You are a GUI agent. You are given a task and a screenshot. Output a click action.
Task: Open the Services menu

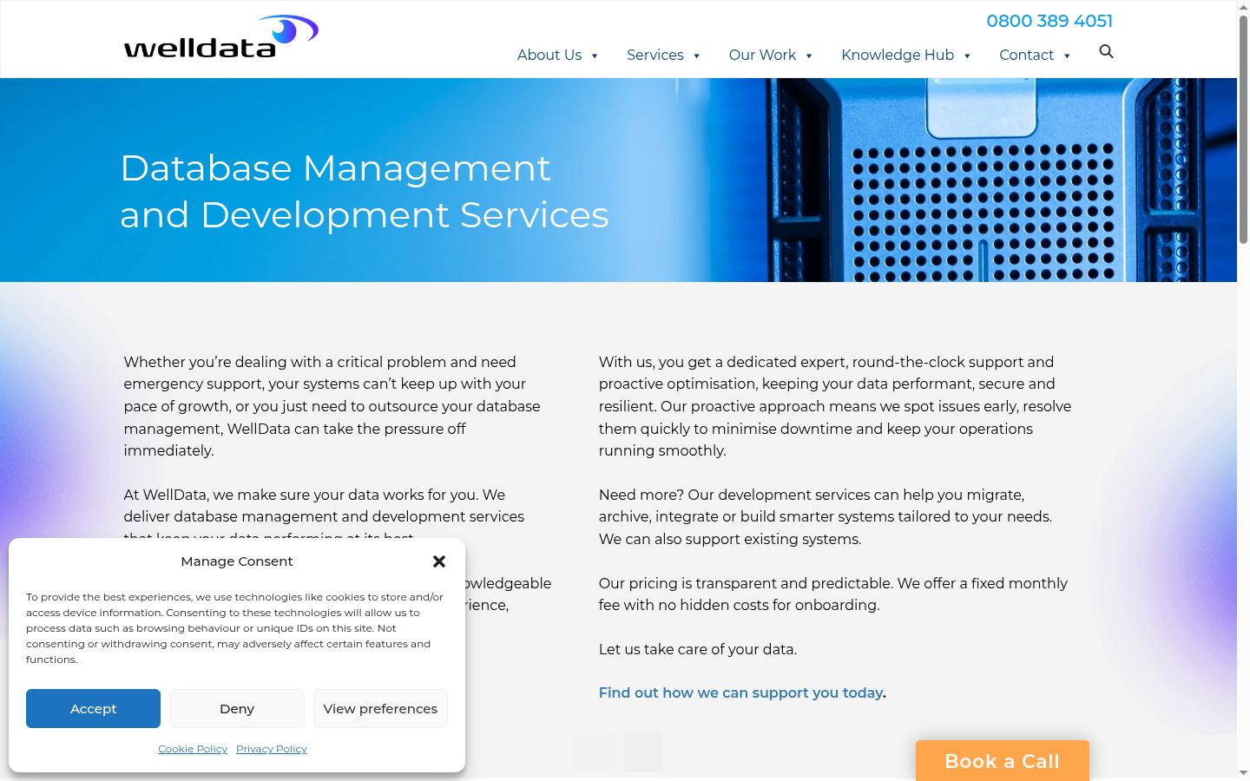pyautogui.click(x=655, y=55)
